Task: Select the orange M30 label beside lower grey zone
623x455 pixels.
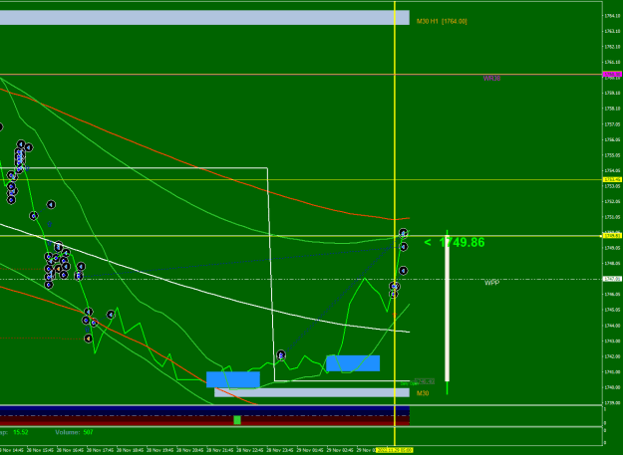Action: click(423, 393)
